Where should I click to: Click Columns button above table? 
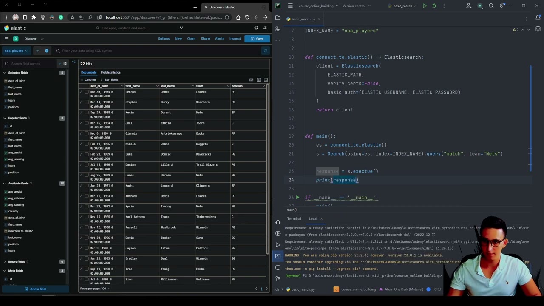point(88,80)
